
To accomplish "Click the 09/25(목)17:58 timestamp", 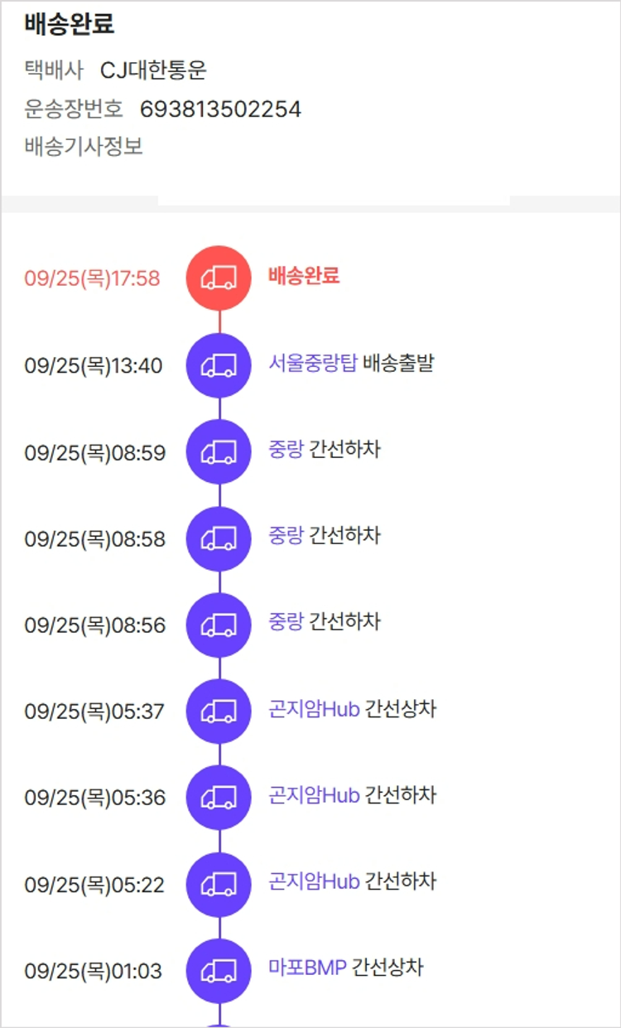I will (92, 278).
